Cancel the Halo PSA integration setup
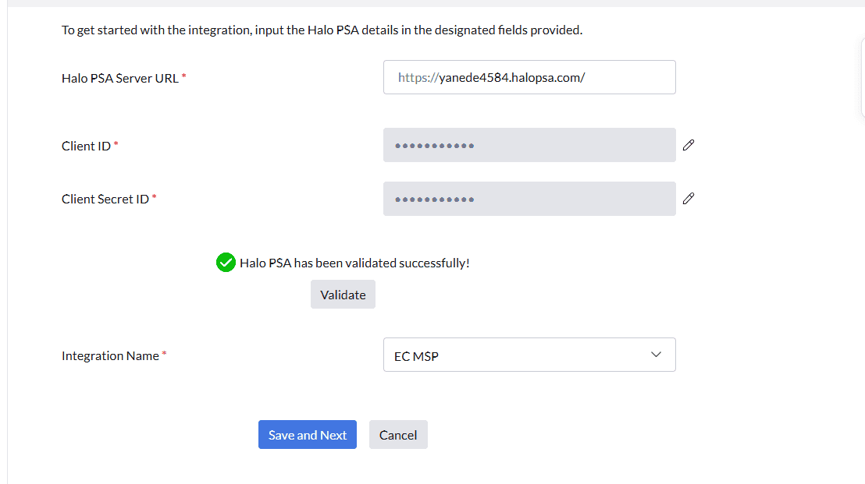Screen dimensions: 865x484 coord(398,435)
